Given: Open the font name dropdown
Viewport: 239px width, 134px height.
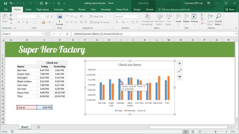Looking at the screenshot, I should 36,16.
